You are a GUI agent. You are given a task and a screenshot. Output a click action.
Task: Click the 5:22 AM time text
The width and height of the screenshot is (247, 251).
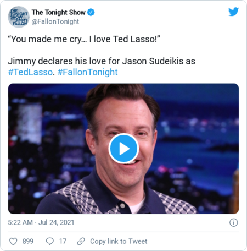coord(20,222)
